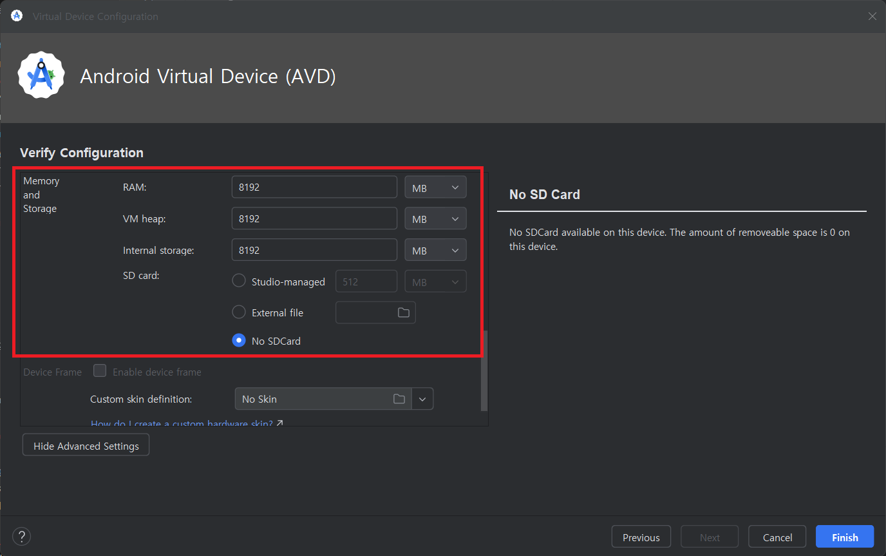This screenshot has width=886, height=556.
Task: Click the Cancel button
Action: click(x=777, y=537)
